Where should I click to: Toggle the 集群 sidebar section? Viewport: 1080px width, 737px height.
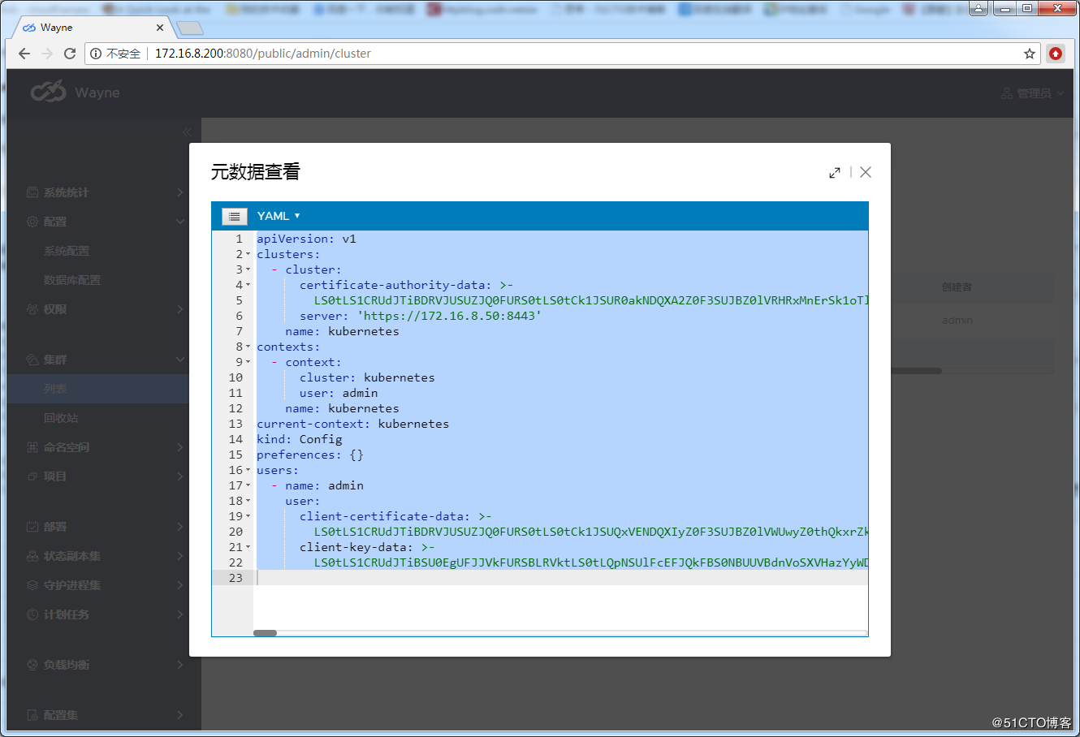click(105, 360)
